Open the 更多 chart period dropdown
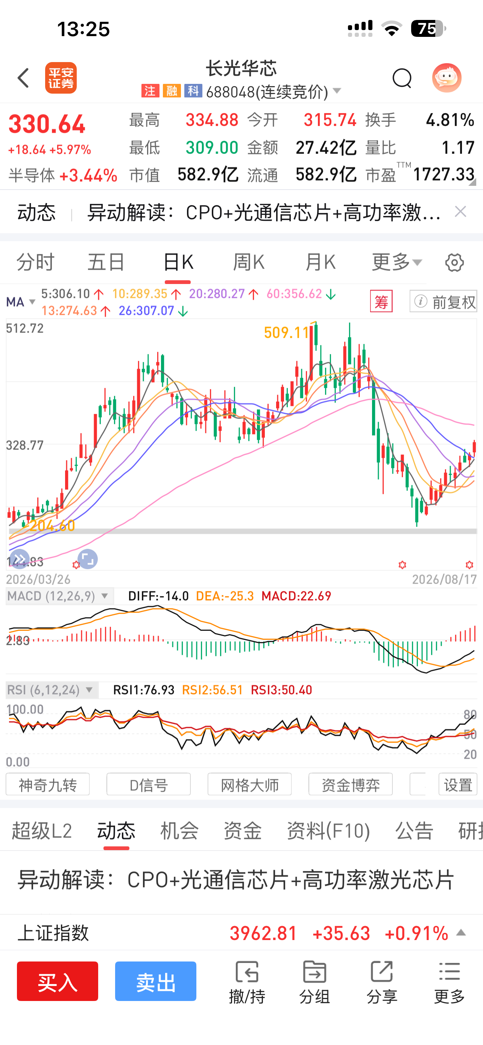The height and width of the screenshot is (1045, 483). tap(397, 262)
